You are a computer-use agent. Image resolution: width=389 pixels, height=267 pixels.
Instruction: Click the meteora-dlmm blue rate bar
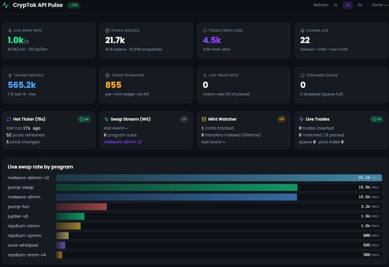tap(177, 197)
